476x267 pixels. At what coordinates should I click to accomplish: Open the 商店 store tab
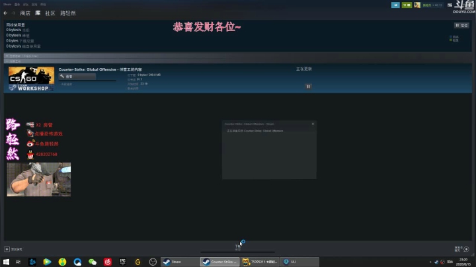[x=25, y=13]
